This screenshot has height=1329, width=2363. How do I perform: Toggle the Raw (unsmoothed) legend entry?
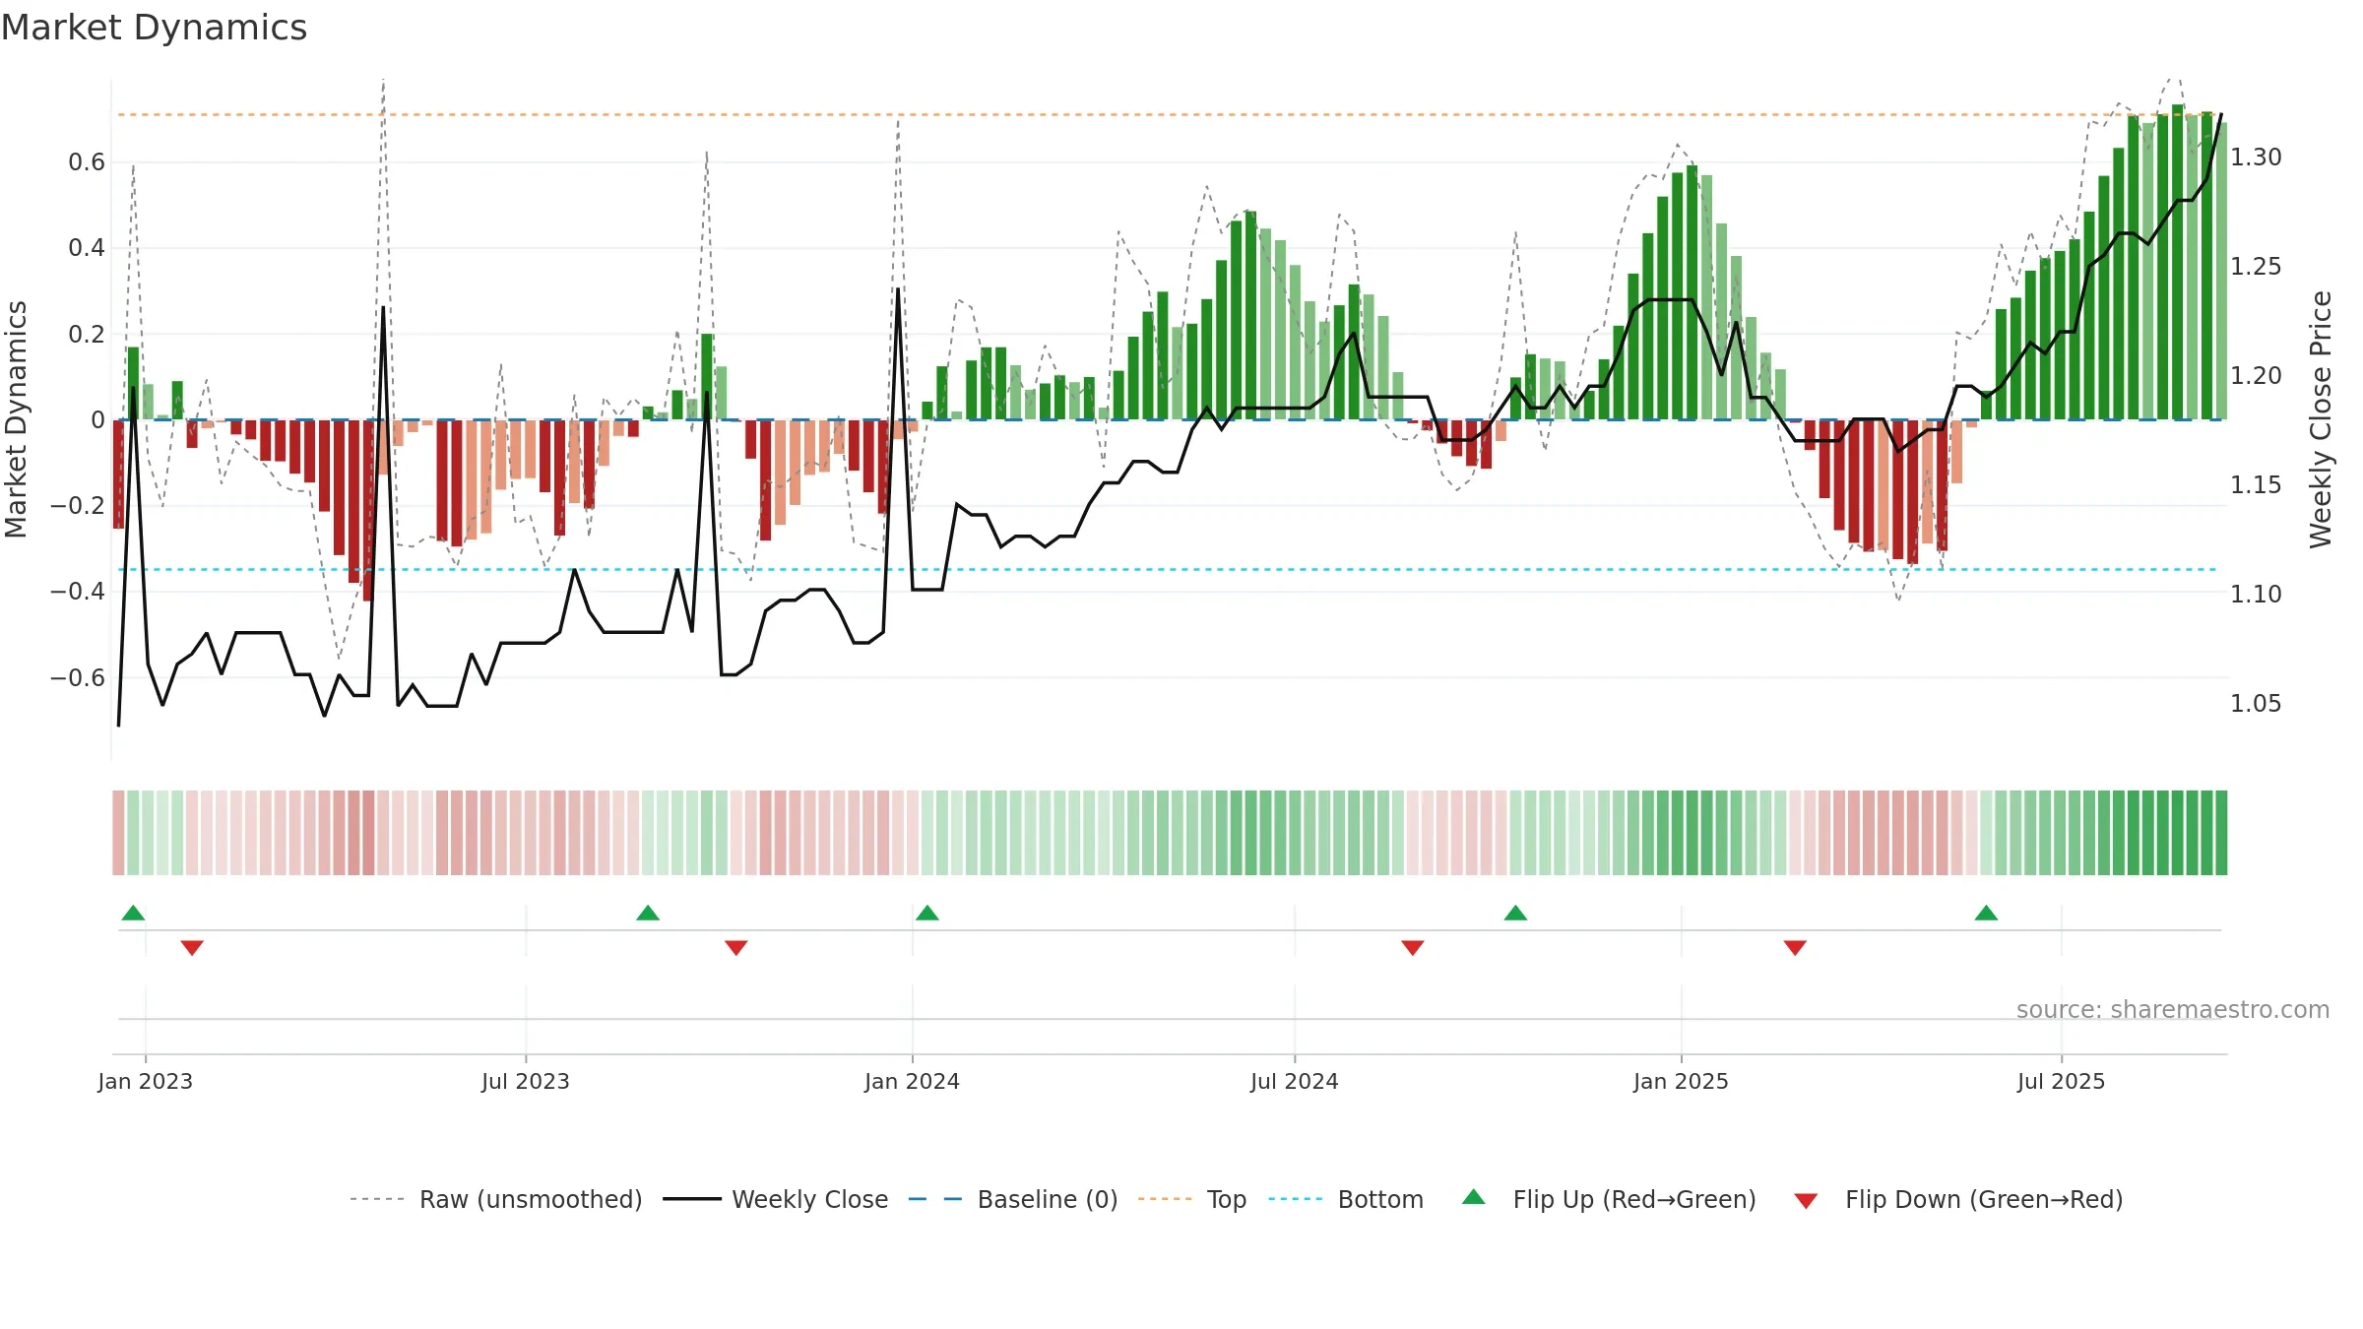coord(495,1199)
